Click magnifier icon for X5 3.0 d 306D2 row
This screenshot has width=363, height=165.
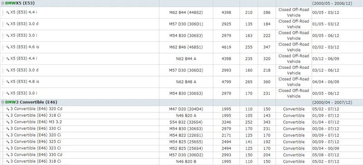(8, 70)
